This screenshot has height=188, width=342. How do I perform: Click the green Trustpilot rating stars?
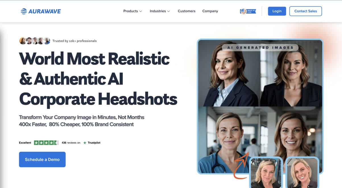tap(46, 143)
